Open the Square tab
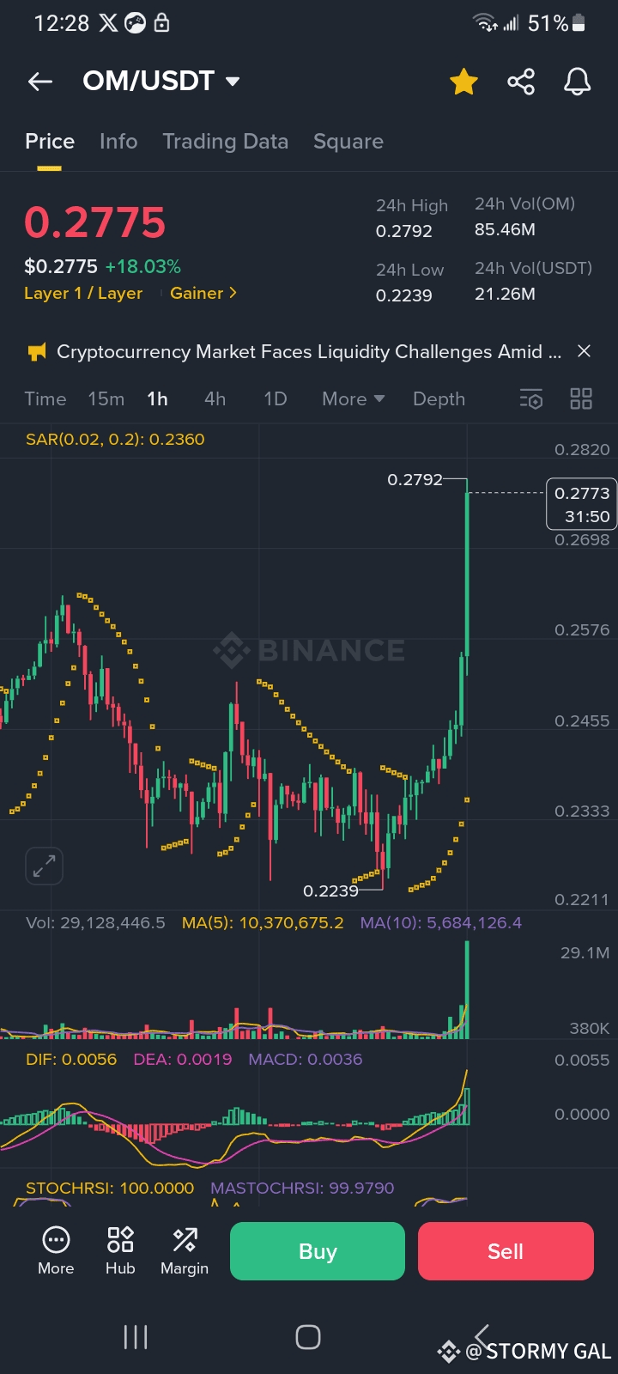This screenshot has width=618, height=1374. (348, 141)
